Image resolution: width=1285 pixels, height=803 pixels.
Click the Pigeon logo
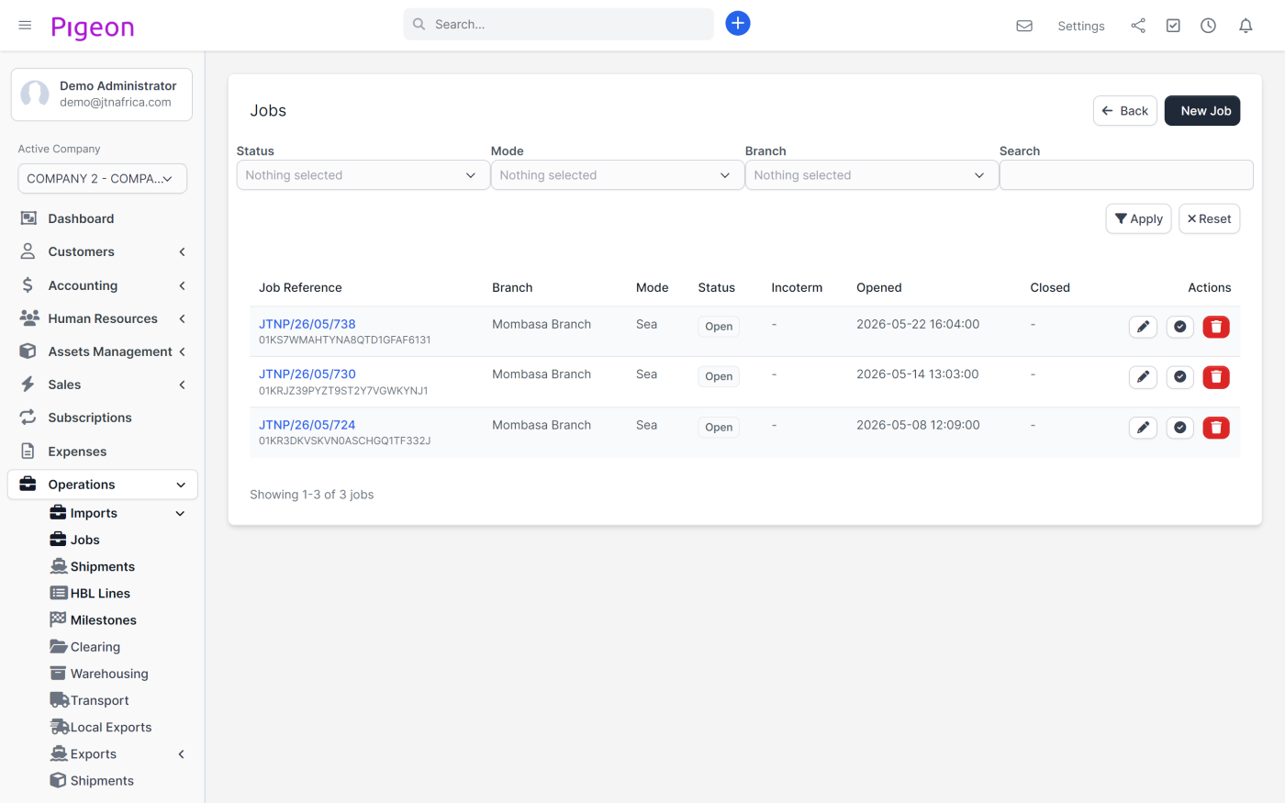click(93, 28)
